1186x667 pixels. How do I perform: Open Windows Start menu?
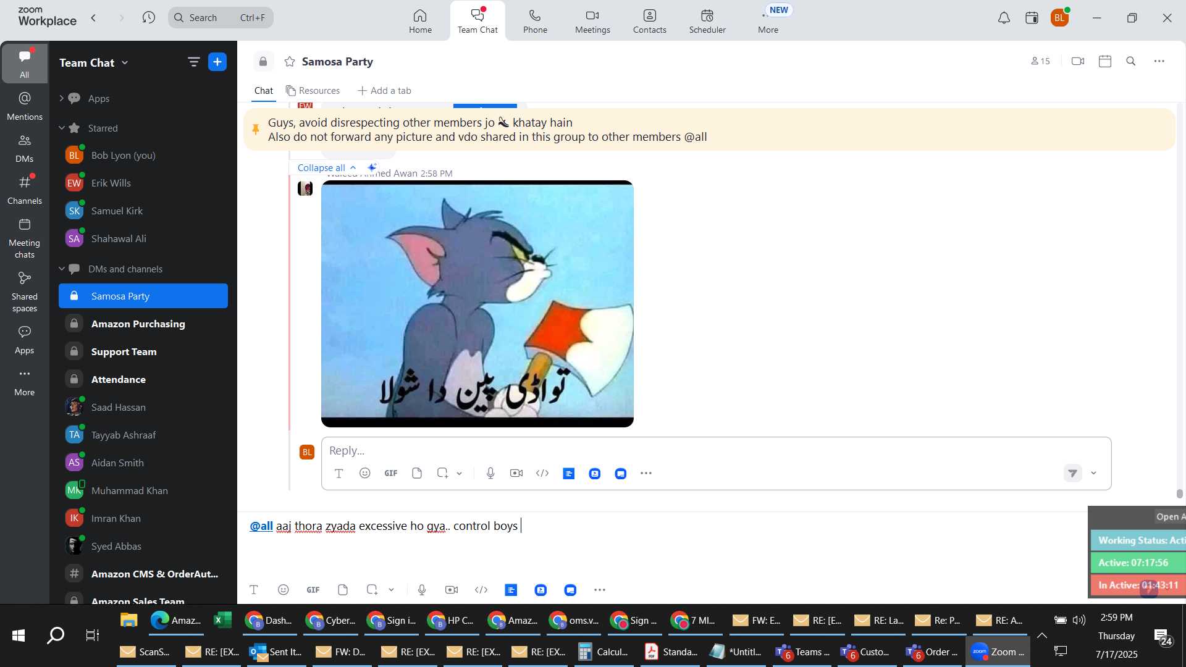point(19,635)
